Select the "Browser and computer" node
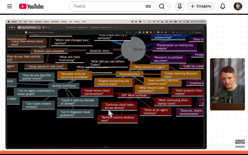This screenshot has width=248, height=155. 49,51
